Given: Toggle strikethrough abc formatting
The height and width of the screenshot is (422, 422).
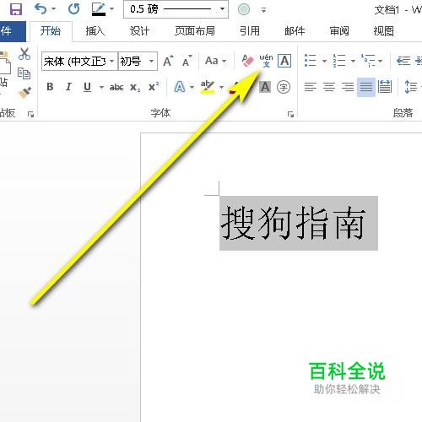Looking at the screenshot, I should click(116, 87).
